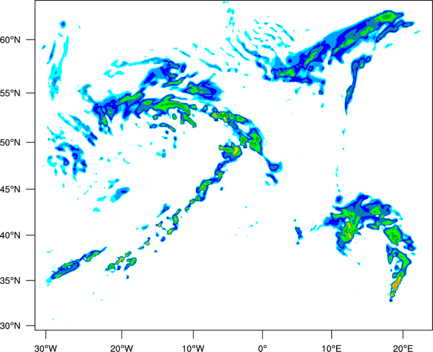This screenshot has width=433, height=352.
Task: Click the small blue patch near 28°W, 61°N
Action: pos(63,24)
